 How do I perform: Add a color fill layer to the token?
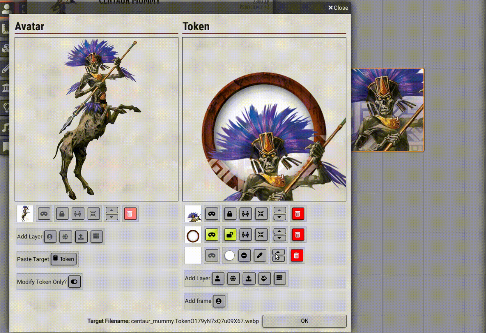tap(264, 278)
